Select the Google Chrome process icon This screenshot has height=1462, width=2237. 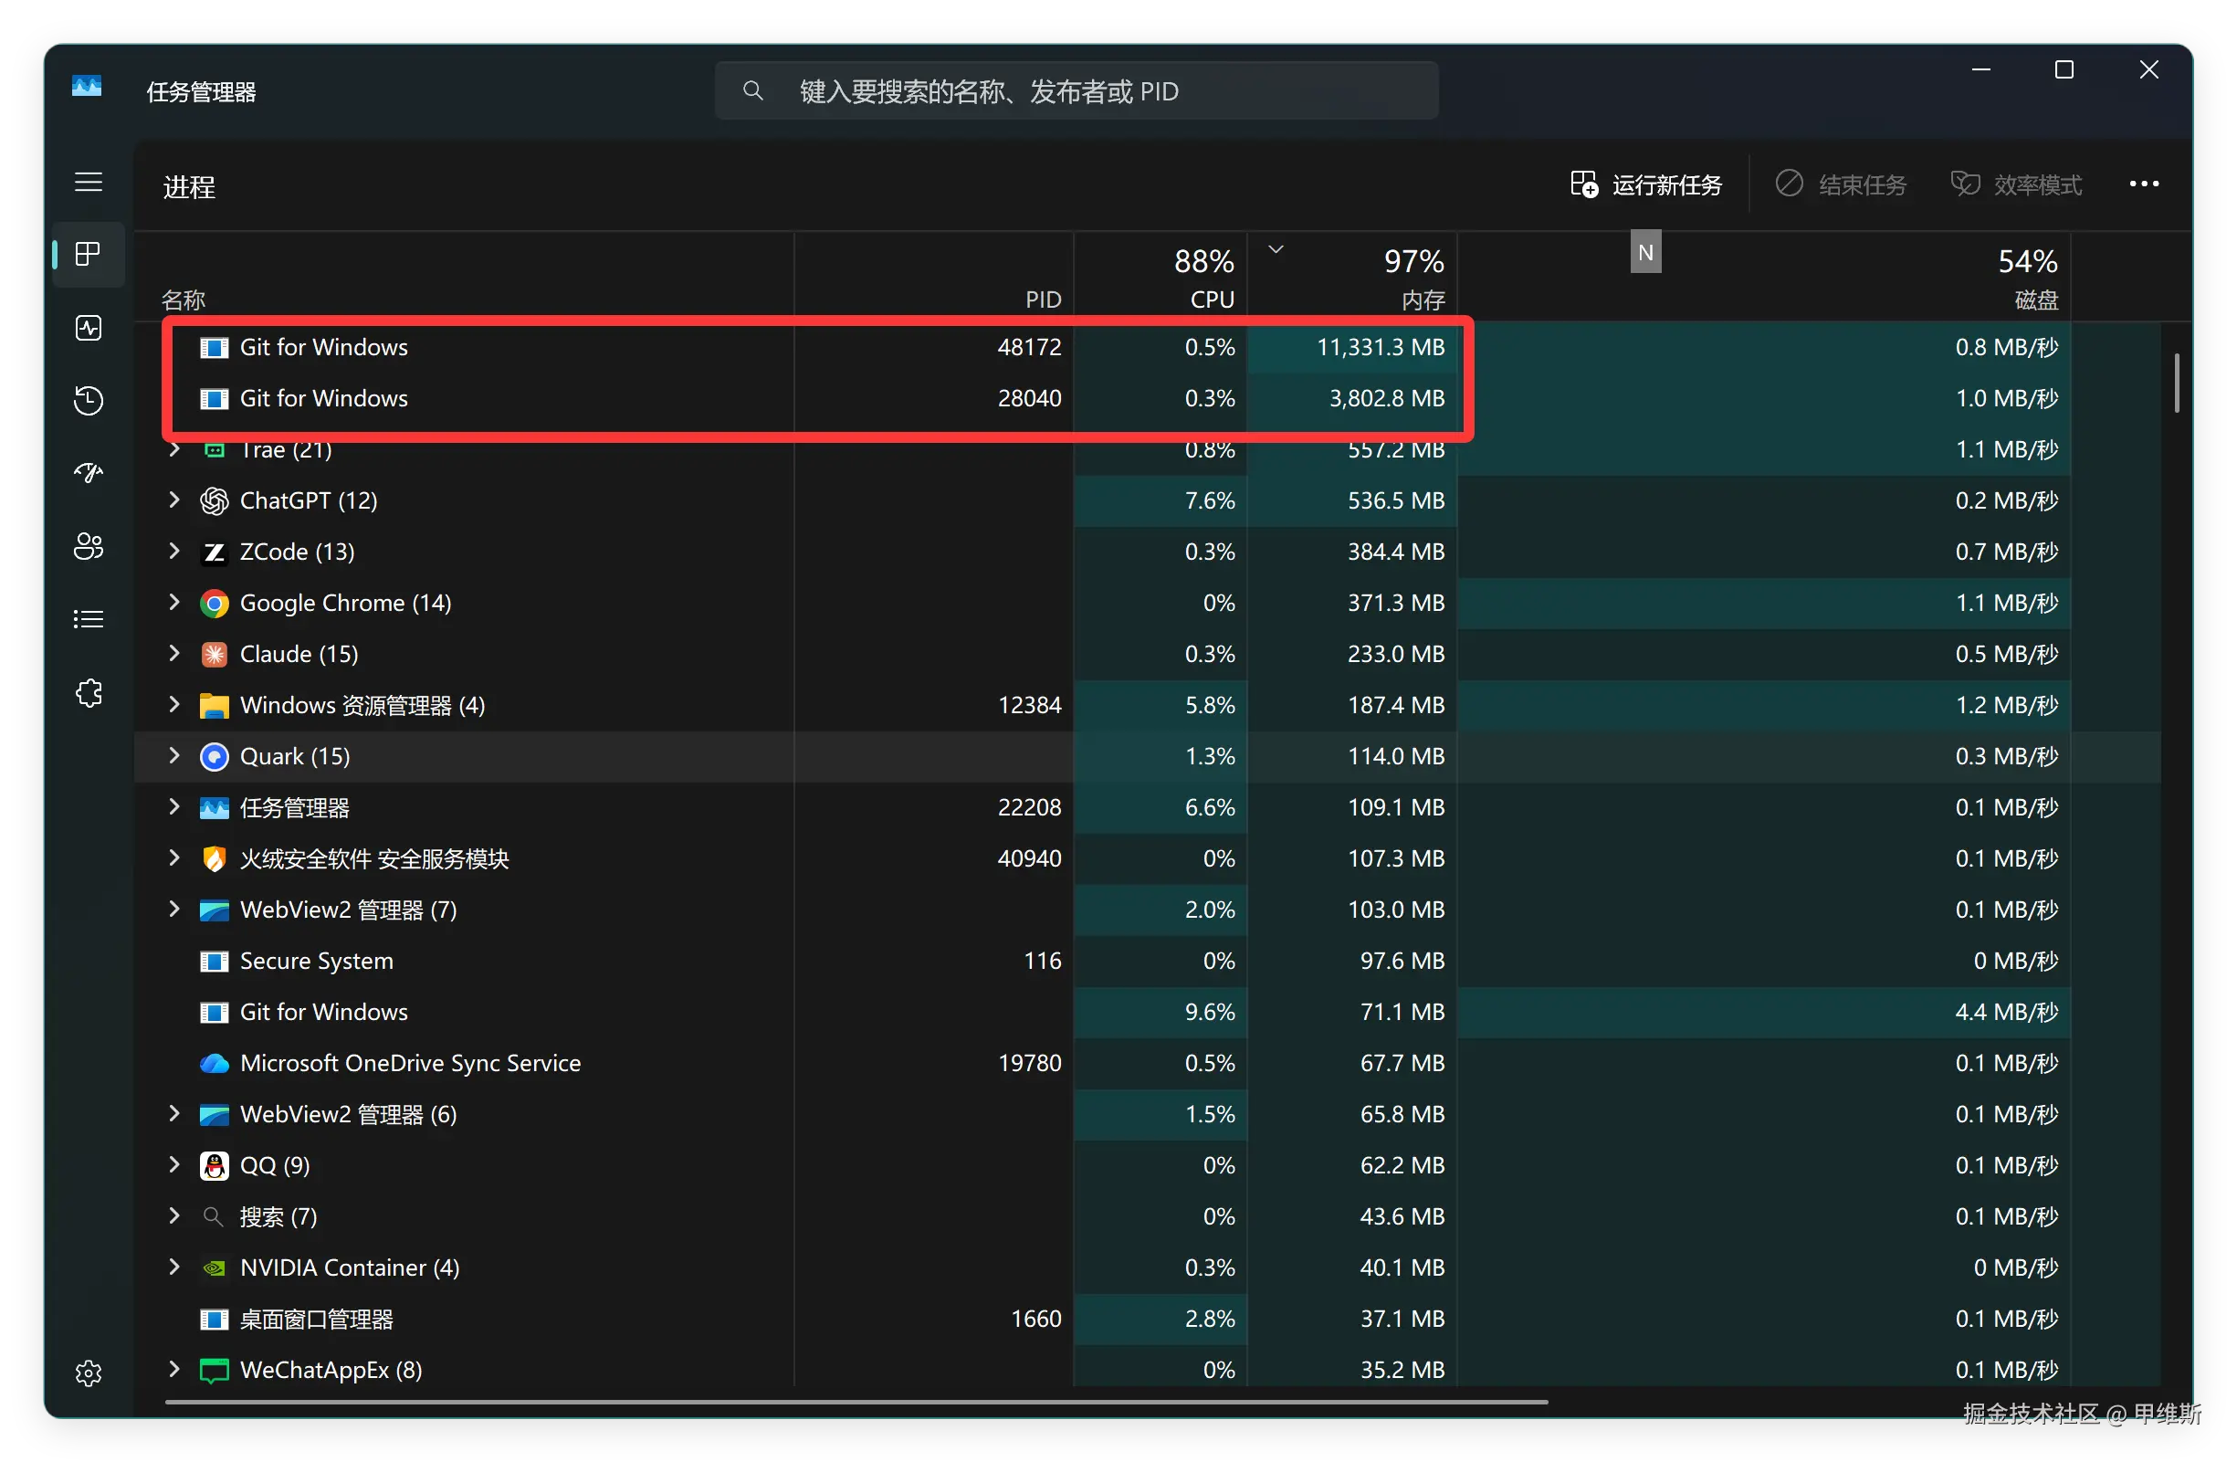[x=215, y=604]
